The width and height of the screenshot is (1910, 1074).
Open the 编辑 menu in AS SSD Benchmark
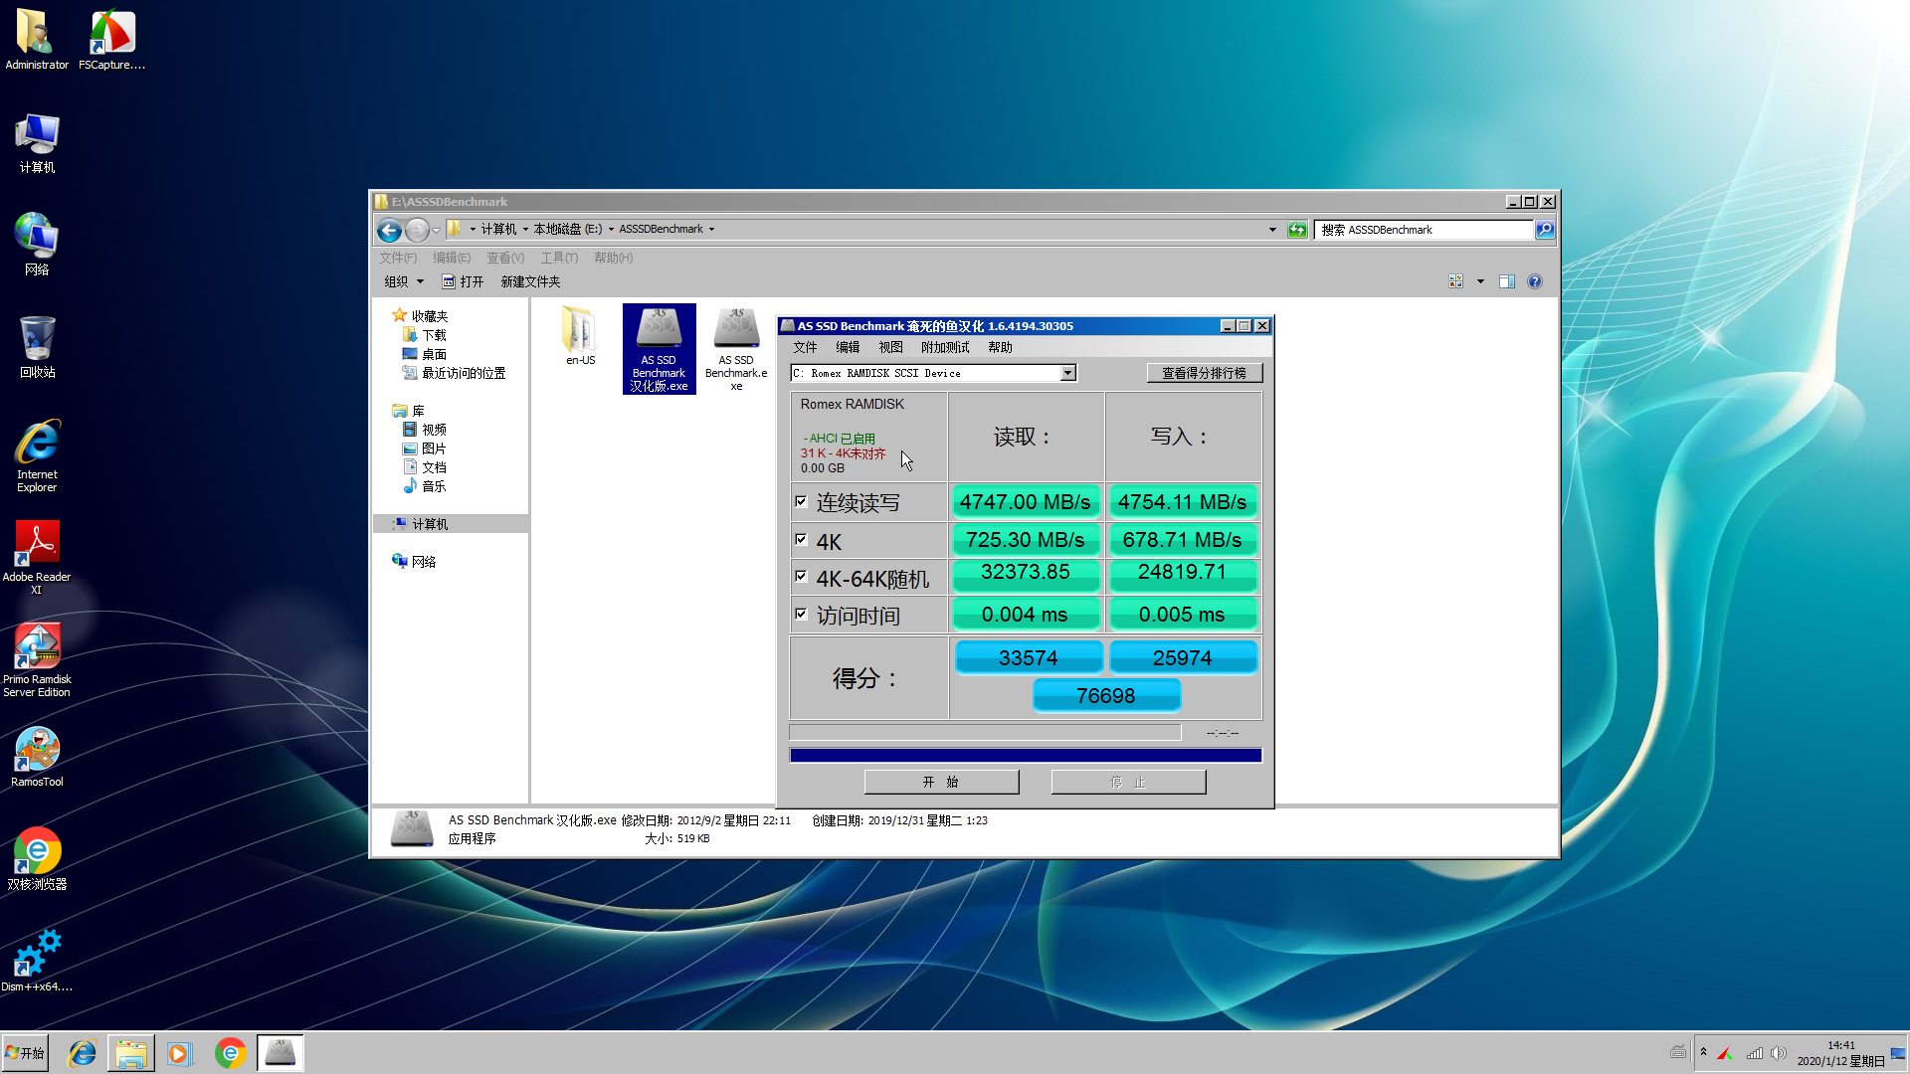tap(848, 347)
